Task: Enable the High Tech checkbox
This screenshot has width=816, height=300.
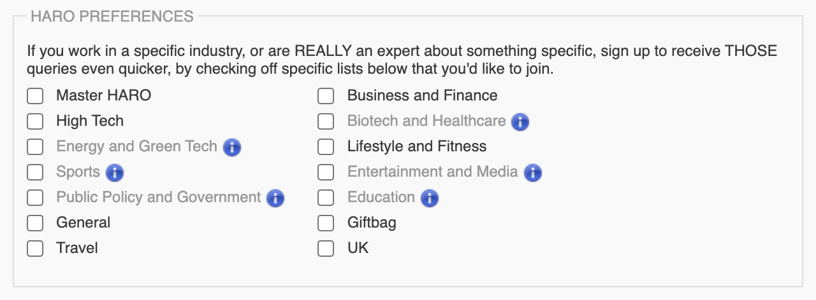Action: [x=35, y=121]
